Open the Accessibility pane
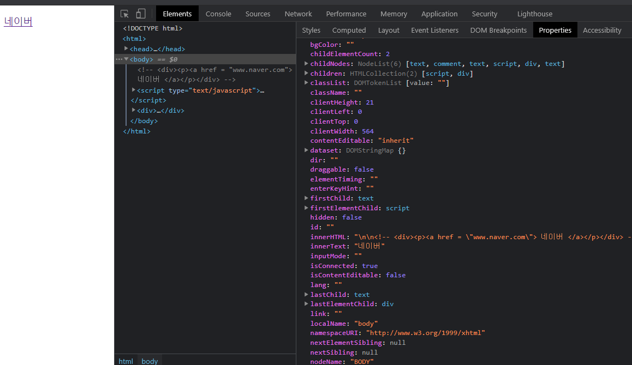 click(602, 30)
